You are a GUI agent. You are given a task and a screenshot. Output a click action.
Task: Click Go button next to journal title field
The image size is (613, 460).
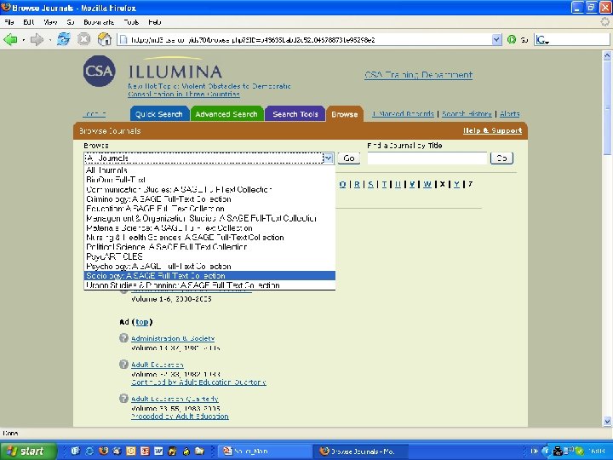pyautogui.click(x=501, y=158)
